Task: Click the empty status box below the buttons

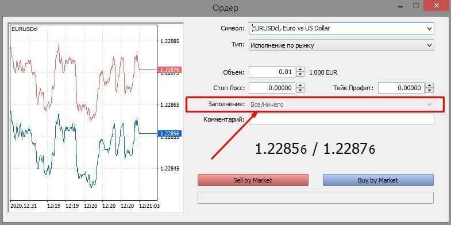Action: 315,197
